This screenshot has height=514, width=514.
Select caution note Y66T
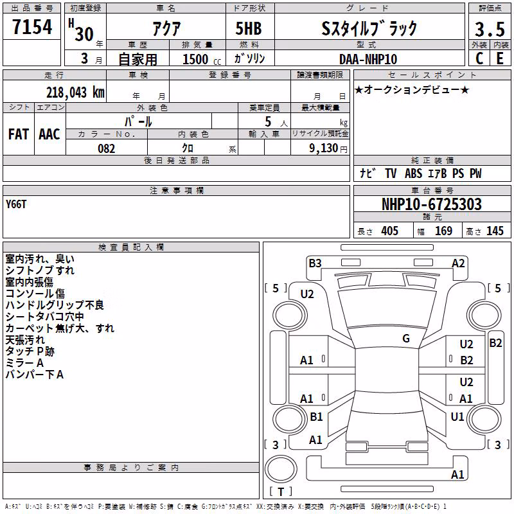point(16,204)
